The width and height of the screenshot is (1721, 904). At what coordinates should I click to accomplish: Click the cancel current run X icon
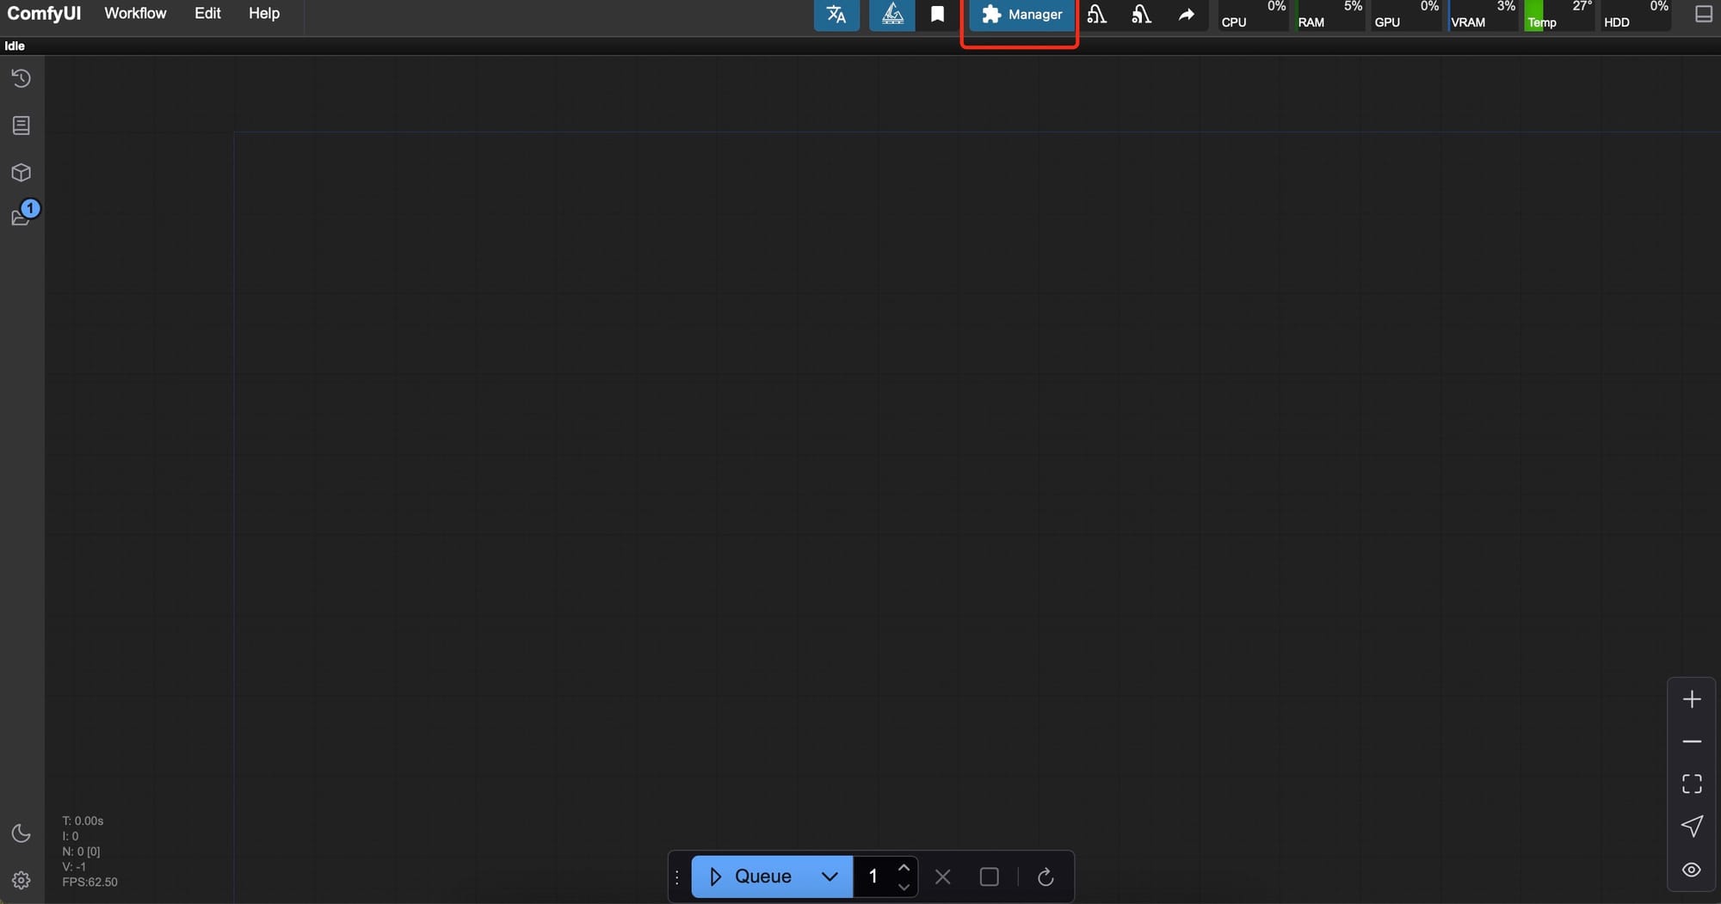(943, 876)
